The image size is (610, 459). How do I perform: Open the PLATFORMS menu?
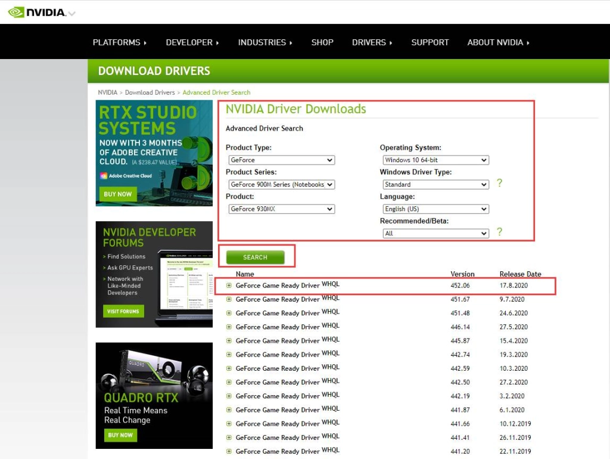(119, 42)
